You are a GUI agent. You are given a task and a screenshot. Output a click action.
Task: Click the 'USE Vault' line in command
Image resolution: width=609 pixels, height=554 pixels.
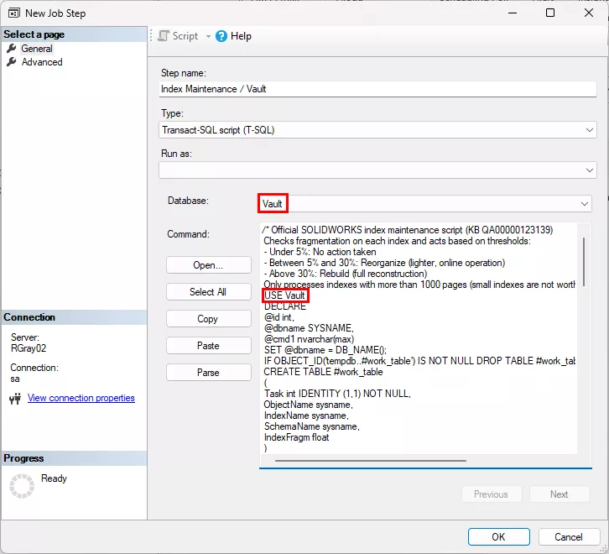[284, 295]
